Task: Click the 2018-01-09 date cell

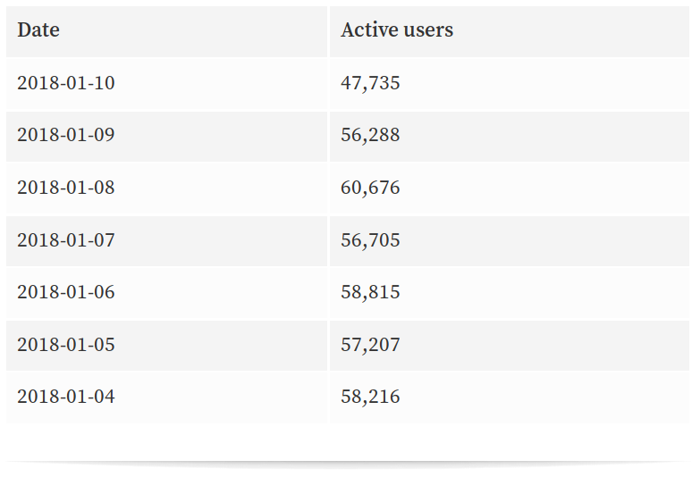Action: (x=66, y=136)
